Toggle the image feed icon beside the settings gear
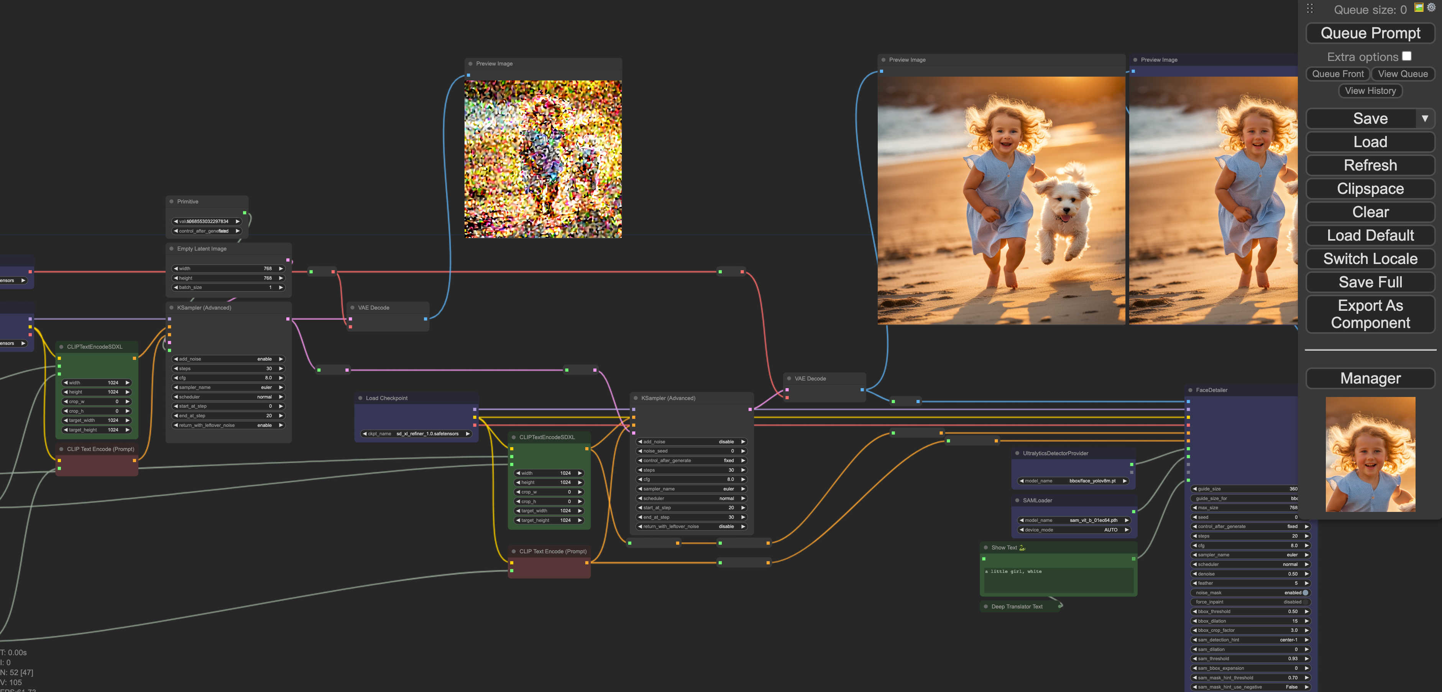Screen dimensions: 1442x692 (1419, 7)
